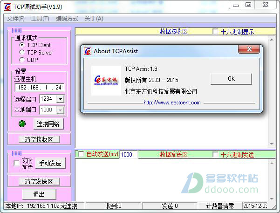Click the keyboard icon above 通讯模式
Viewport: 280px width, 213px height.
tap(17, 31)
